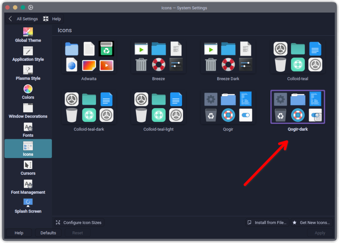Viewport: 339px width, 243px height.
Task: Click the Adwaita theme name label
Action: click(89, 79)
